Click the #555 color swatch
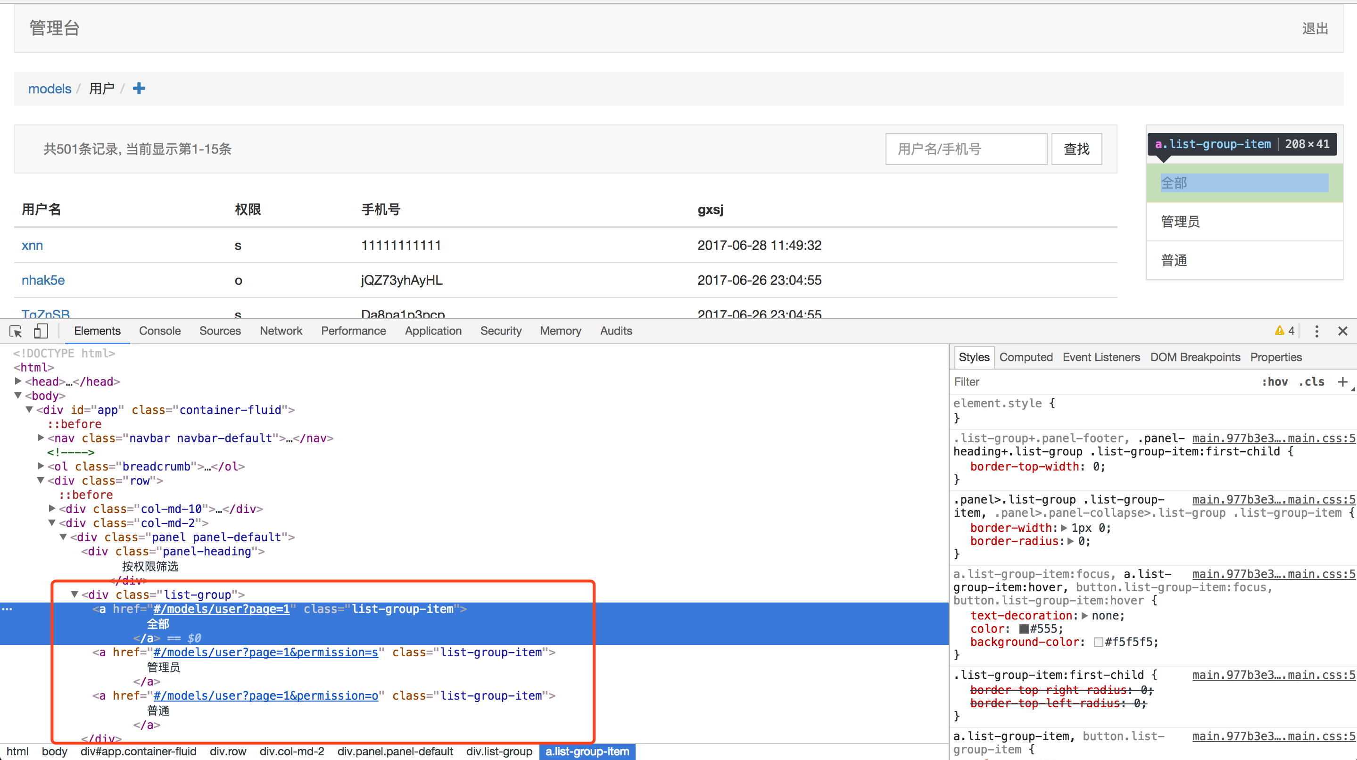 [1024, 629]
